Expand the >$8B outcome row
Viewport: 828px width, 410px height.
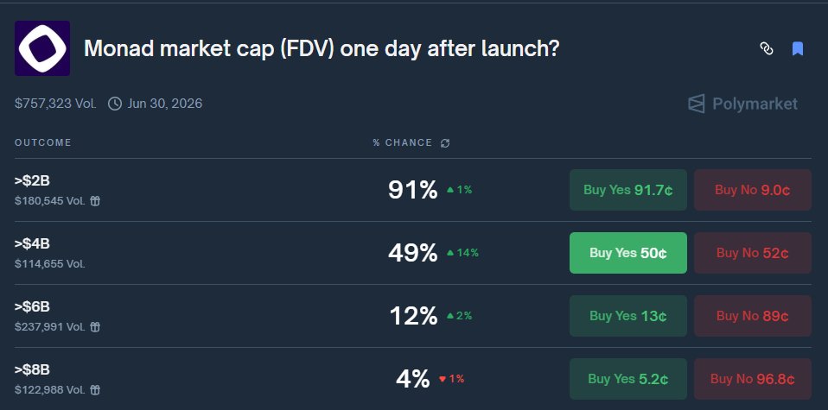click(216, 379)
